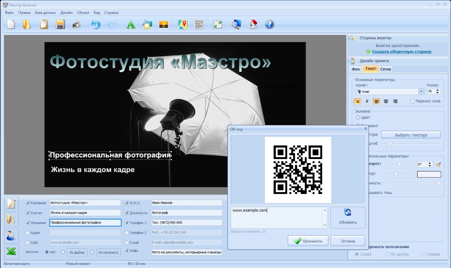Click the Excel icon in left sidebar
Screen dimensions: 451x268
coord(11,251)
